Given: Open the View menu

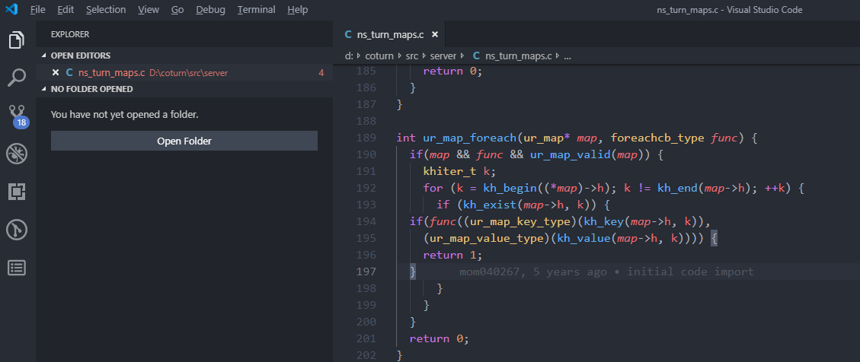Looking at the screenshot, I should tap(149, 9).
